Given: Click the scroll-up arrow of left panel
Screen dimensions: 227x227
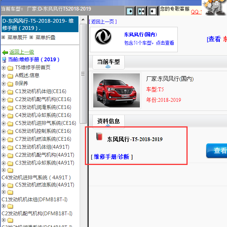Looking at the screenshot, I should (83, 20).
